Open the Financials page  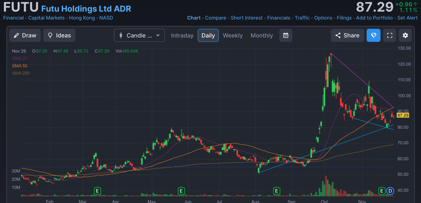coord(279,18)
